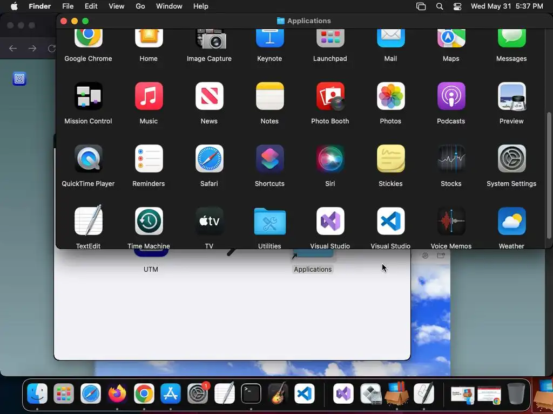Open Reminders app icon
This screenshot has width=553, height=414.
pos(149,158)
